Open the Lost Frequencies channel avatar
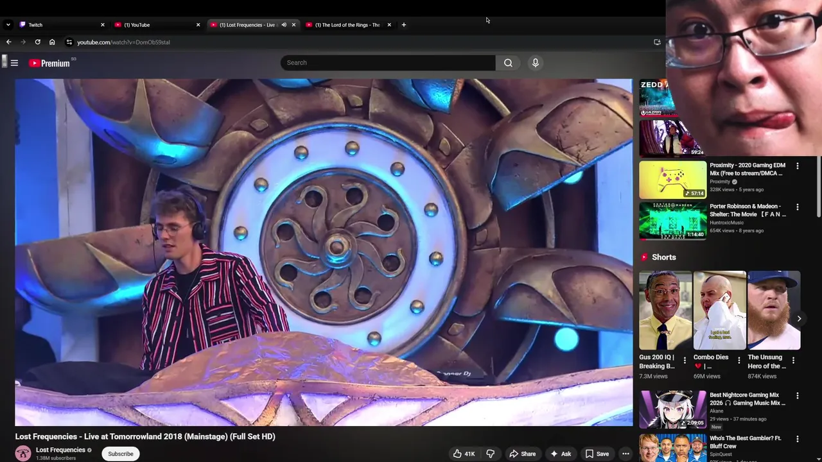 coord(23,453)
